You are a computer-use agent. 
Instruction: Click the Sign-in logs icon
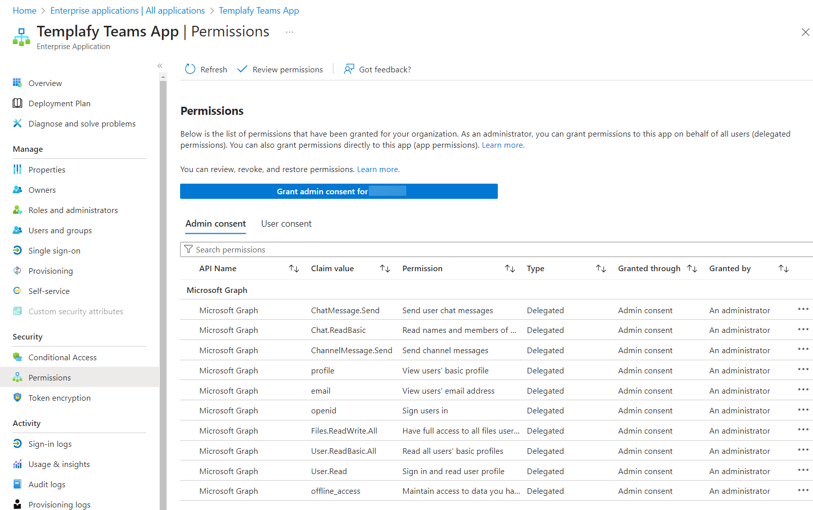point(17,443)
